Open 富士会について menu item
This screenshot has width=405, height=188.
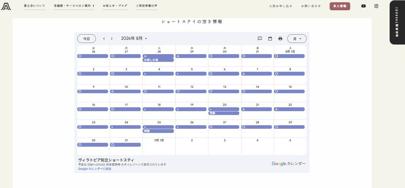coord(34,6)
